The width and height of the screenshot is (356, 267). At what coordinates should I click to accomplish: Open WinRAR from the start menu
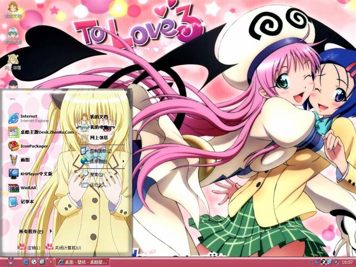click(22, 188)
